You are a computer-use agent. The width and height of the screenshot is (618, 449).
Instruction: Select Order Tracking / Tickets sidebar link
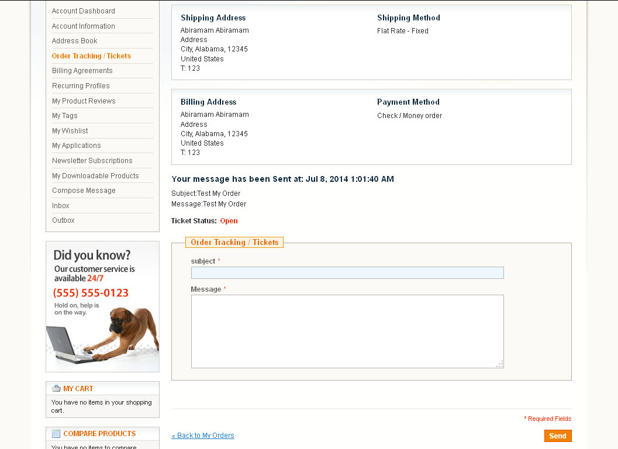click(91, 56)
